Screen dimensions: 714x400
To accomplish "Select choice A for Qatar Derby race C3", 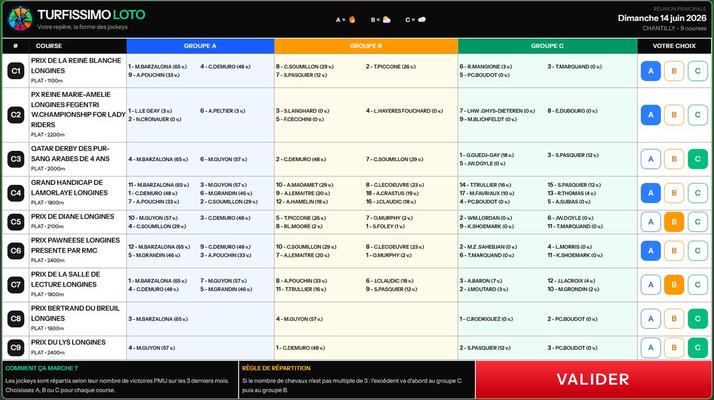I will coord(651,159).
